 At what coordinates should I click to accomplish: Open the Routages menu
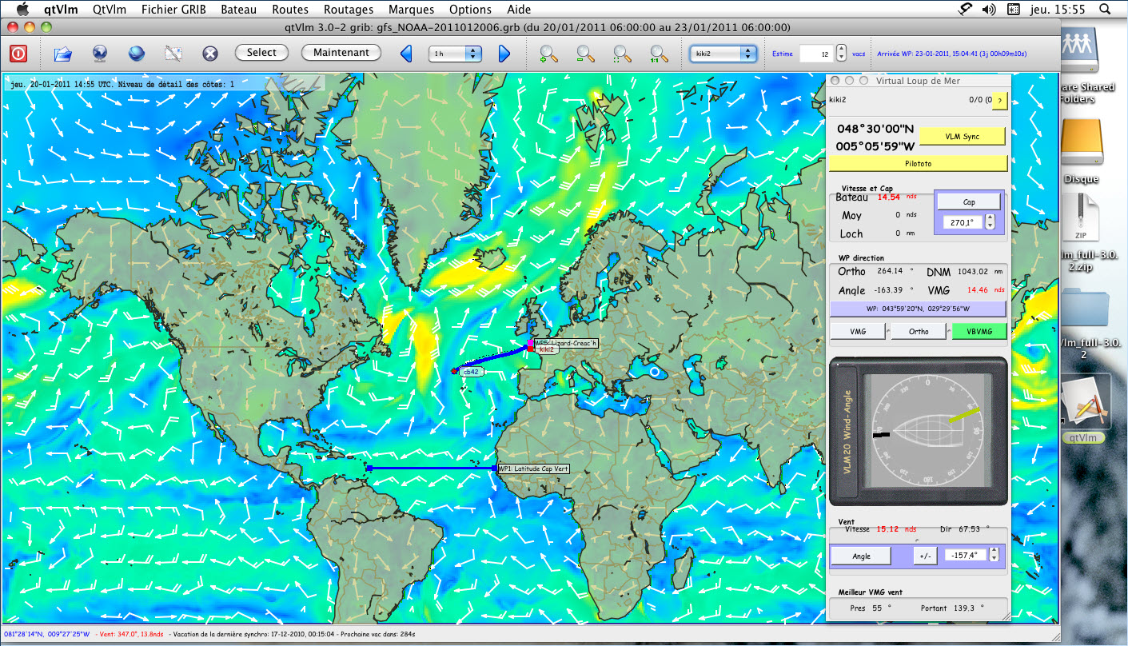349,10
